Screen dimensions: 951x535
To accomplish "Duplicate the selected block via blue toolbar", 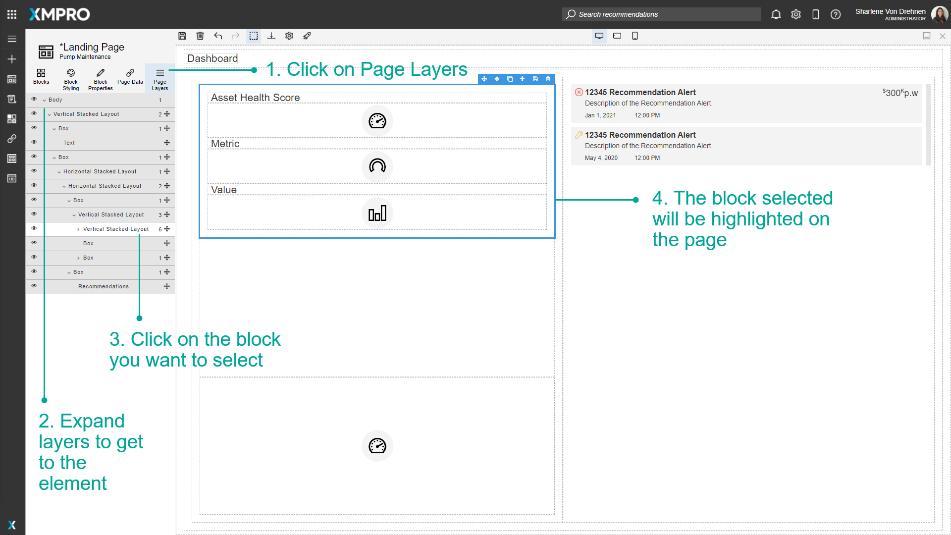I will click(510, 79).
